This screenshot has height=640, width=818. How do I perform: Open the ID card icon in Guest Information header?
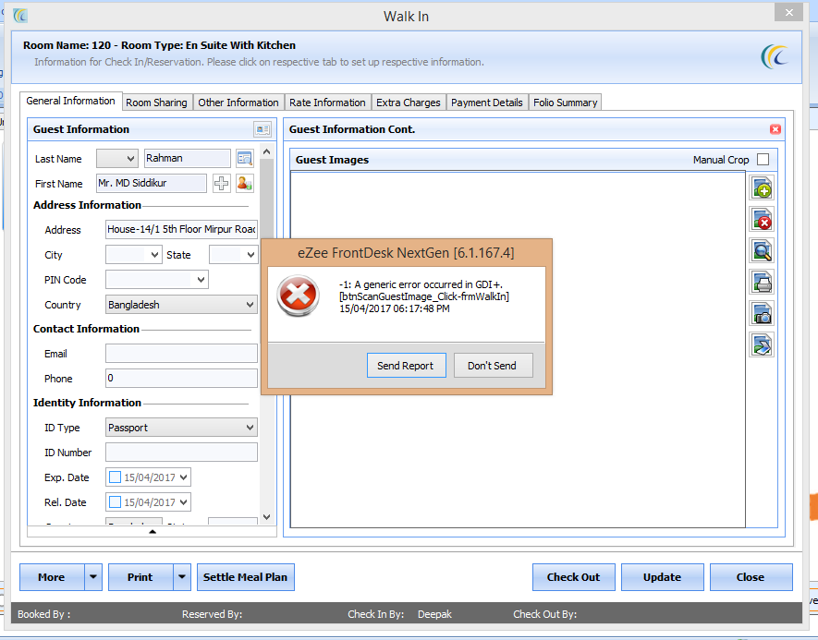[x=262, y=129]
